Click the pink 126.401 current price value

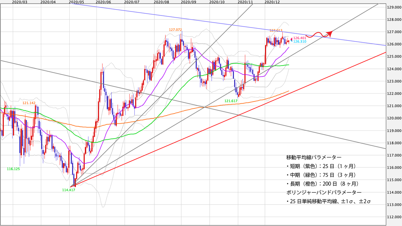(300, 38)
